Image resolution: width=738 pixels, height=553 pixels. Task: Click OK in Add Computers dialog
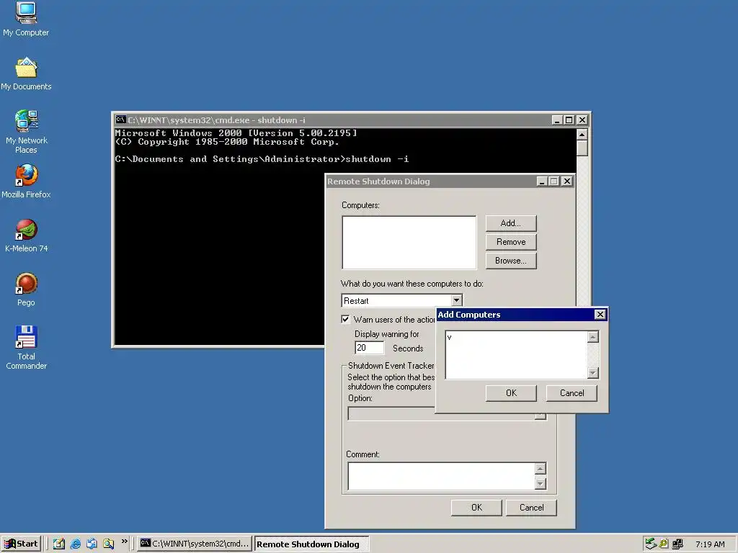(511, 393)
